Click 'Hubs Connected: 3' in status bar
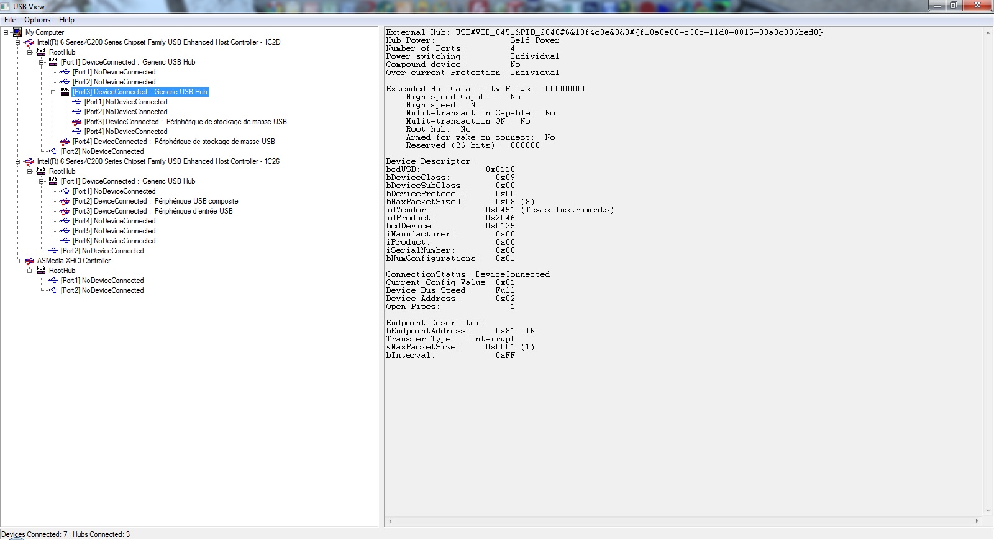This screenshot has width=994, height=540. [x=101, y=534]
